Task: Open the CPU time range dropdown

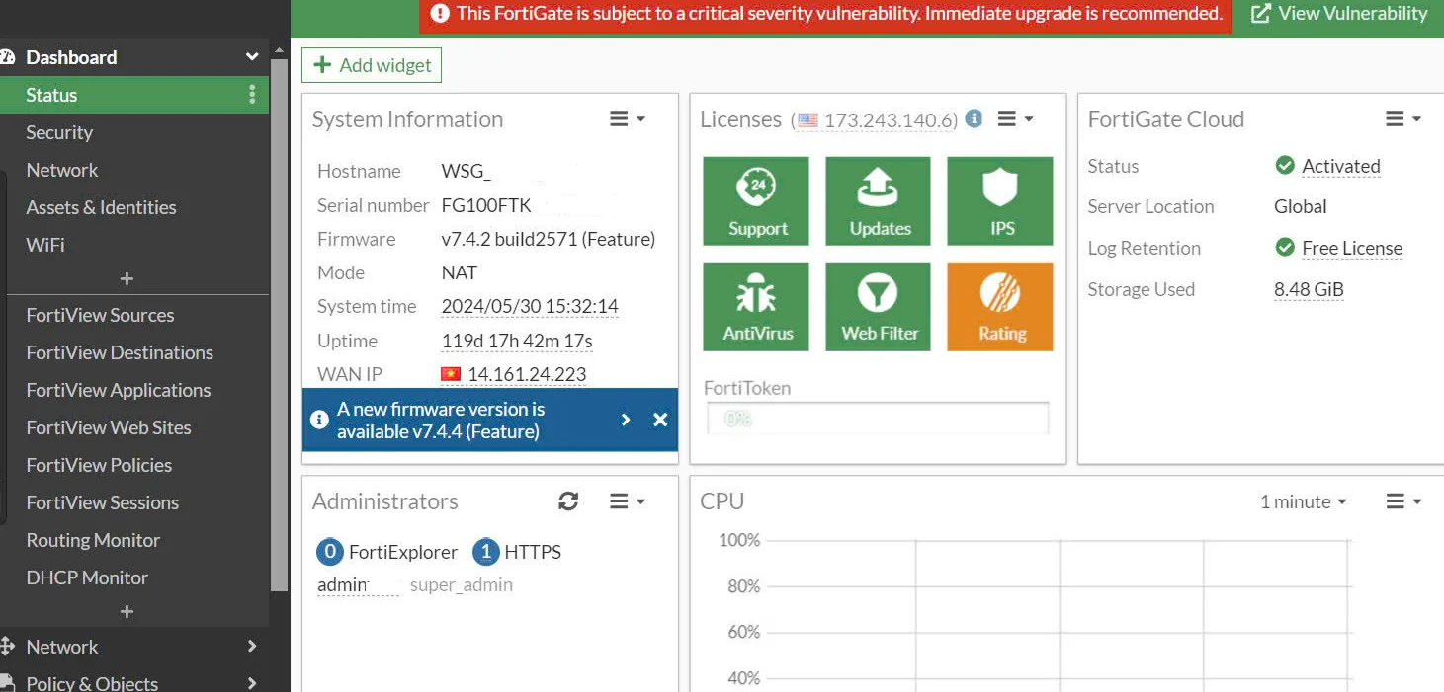Action: coord(1303,501)
